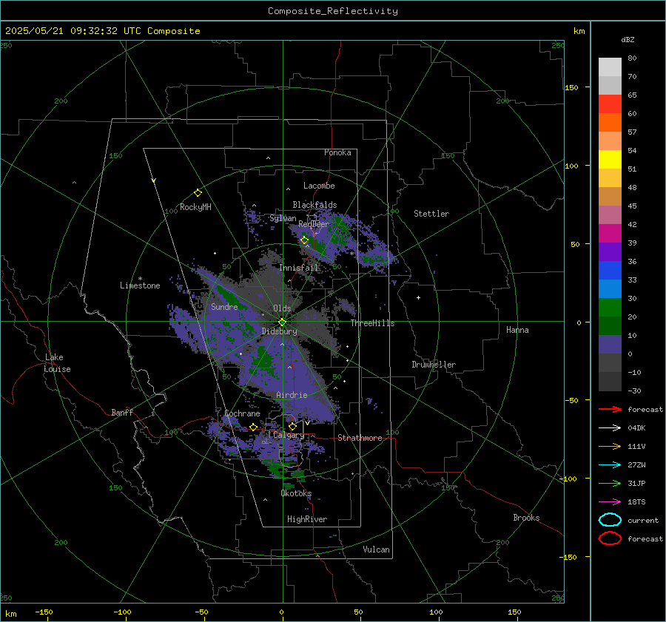The height and width of the screenshot is (622, 666).
Task: Click the Strathmore town label
Action: [360, 438]
